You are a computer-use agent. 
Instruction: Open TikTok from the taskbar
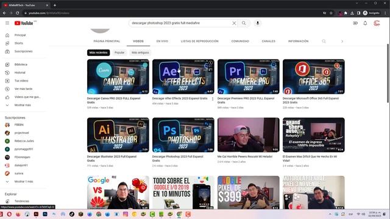tap(72, 214)
